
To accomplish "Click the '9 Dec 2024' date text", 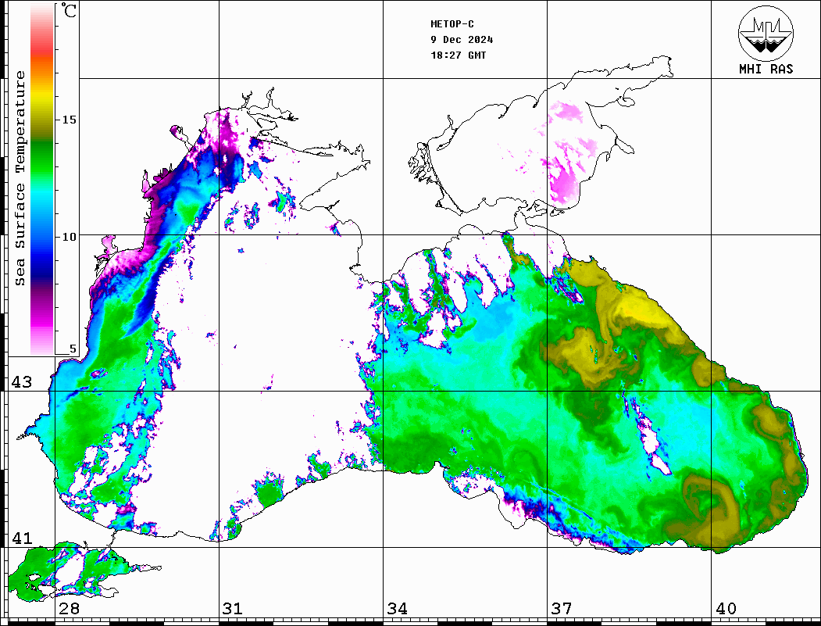I will point(462,40).
